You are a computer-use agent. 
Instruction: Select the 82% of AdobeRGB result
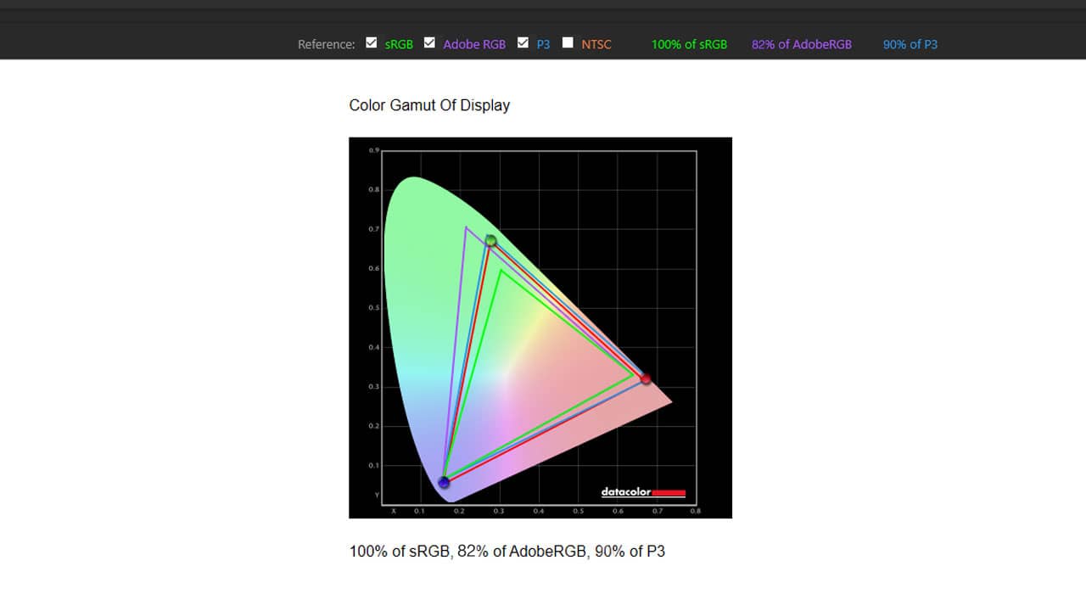click(801, 44)
